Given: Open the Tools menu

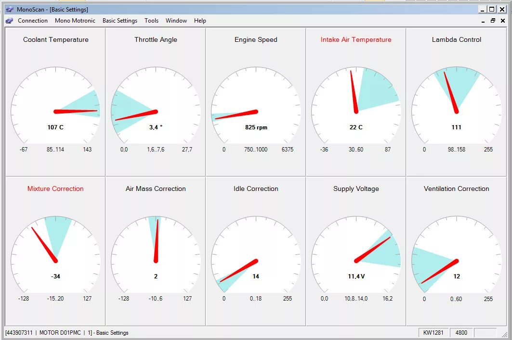Looking at the screenshot, I should pyautogui.click(x=152, y=21).
